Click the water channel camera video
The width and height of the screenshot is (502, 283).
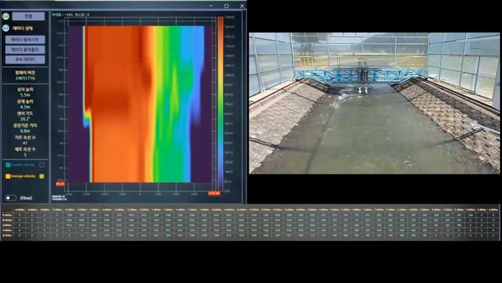click(x=374, y=103)
